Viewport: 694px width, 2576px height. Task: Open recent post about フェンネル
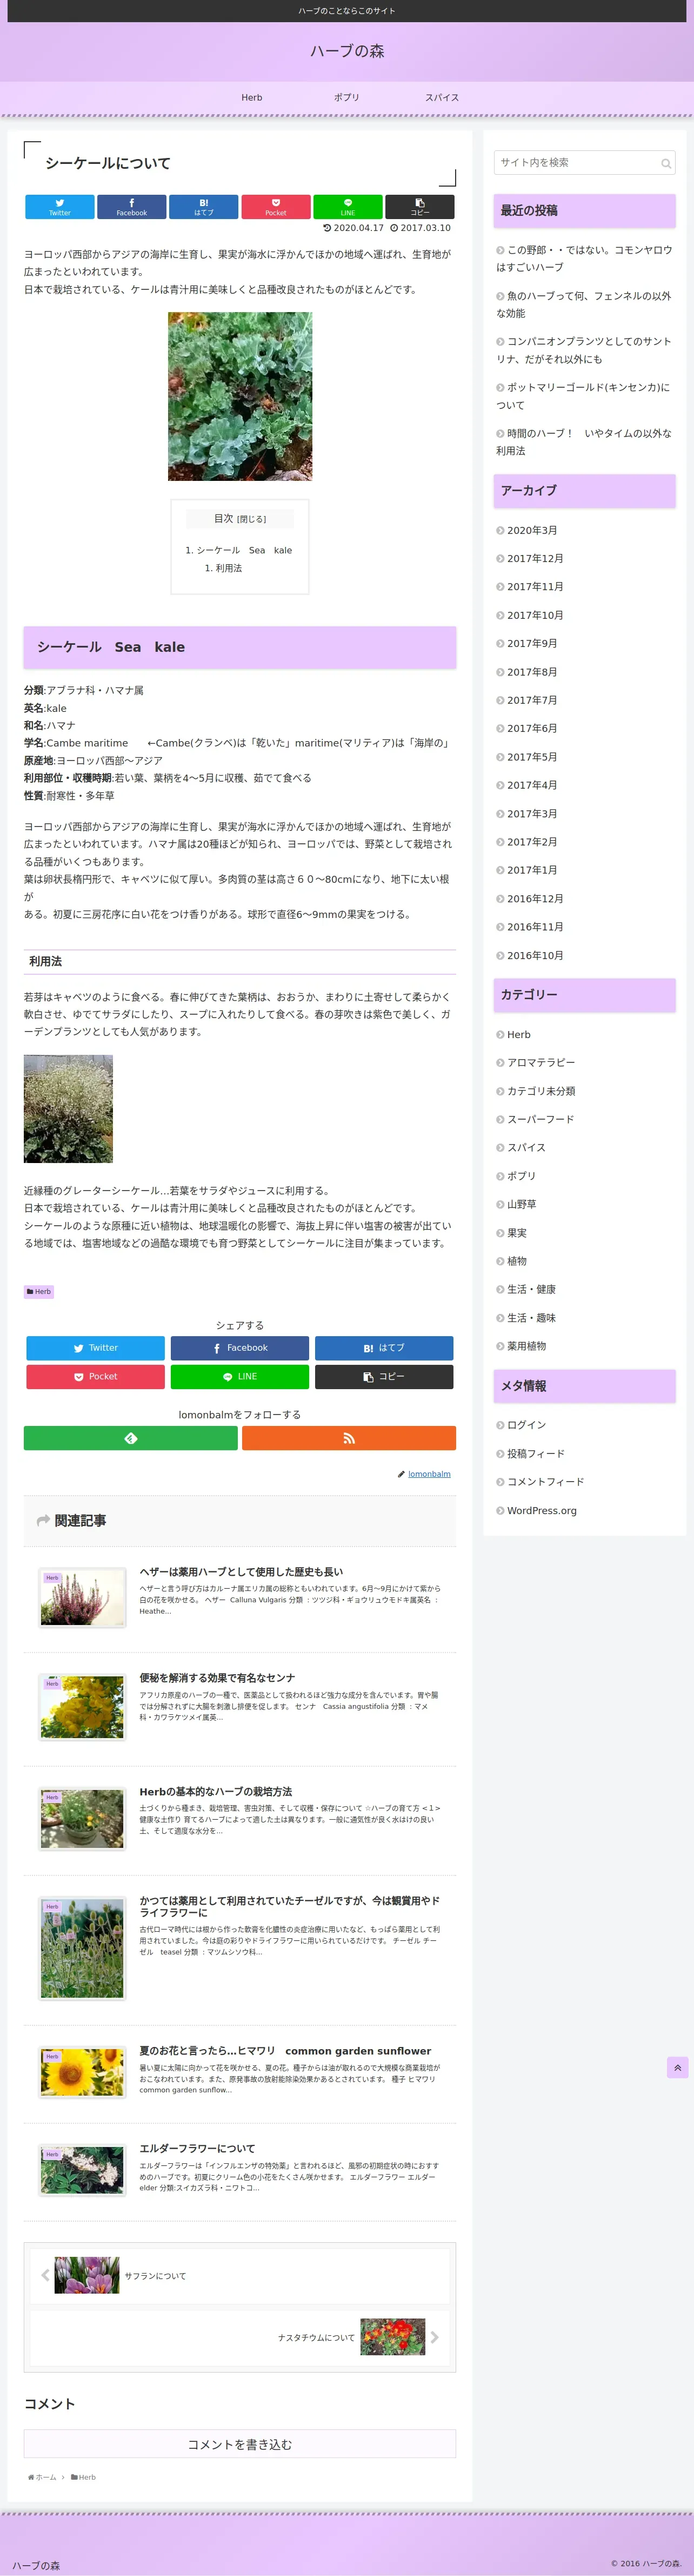coord(584,305)
